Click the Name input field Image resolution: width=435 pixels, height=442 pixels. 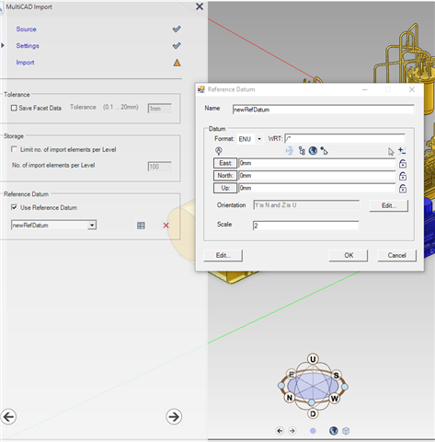324,110
